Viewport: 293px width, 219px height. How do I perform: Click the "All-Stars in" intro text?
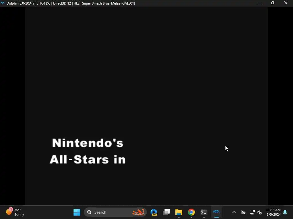(x=88, y=159)
